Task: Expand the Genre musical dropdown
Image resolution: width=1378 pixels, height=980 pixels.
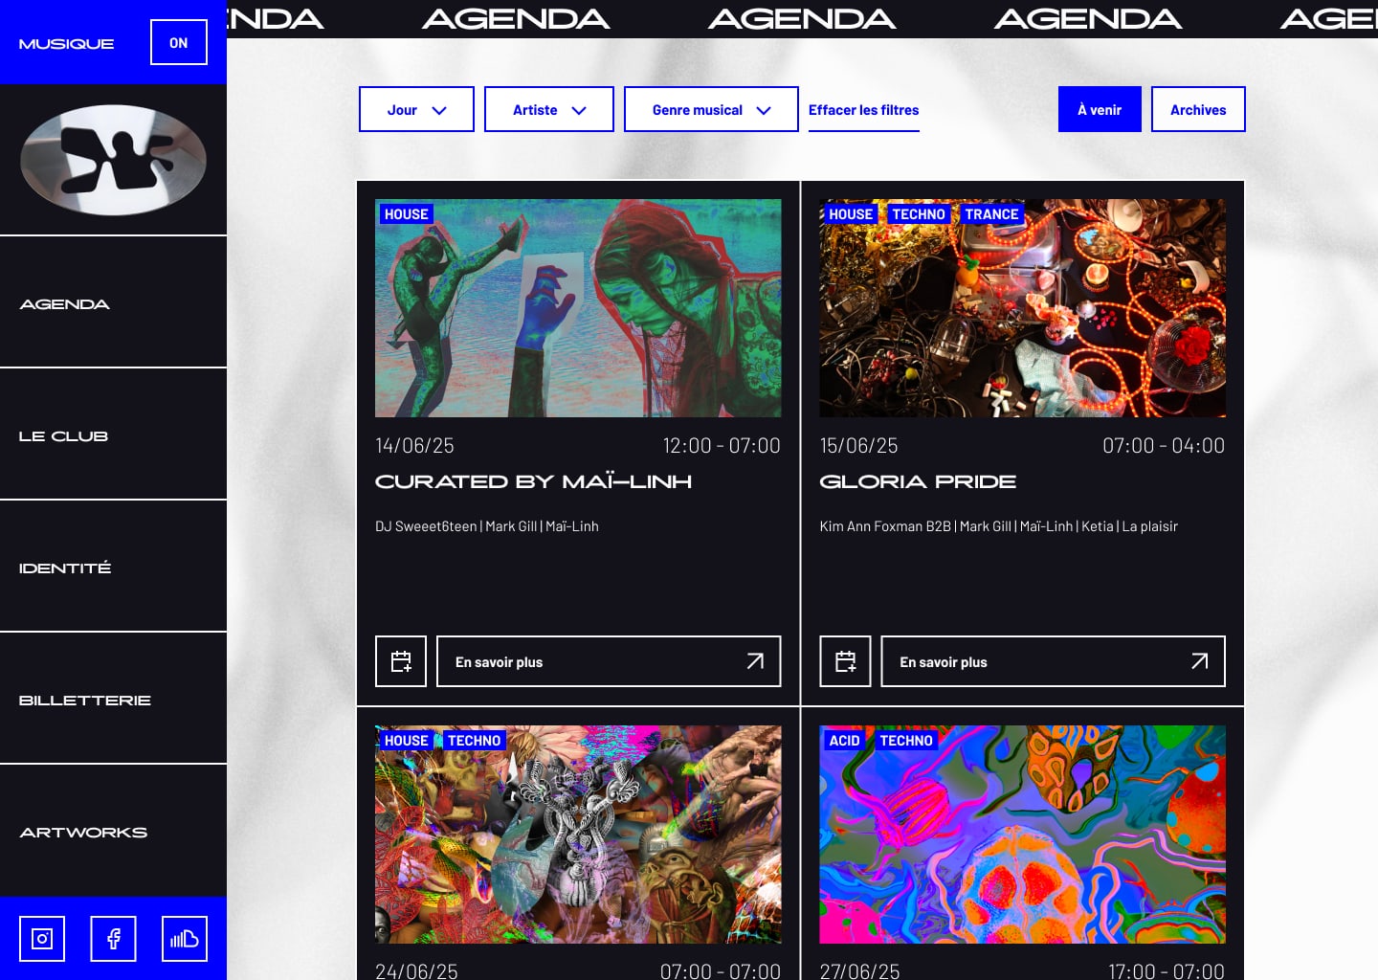Action: tap(711, 109)
